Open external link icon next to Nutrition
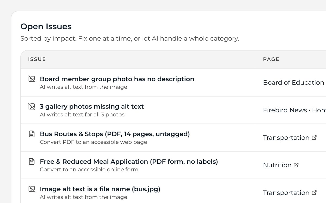Viewport: 326px width, 203px height. (296, 165)
